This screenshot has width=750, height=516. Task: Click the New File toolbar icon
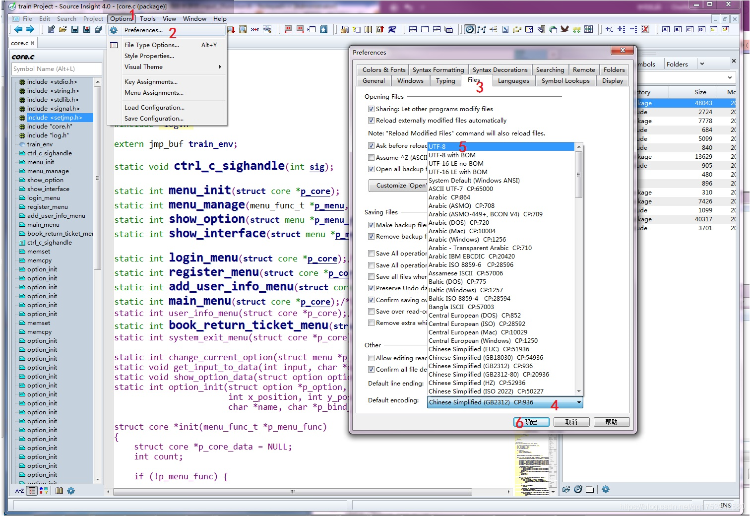point(51,29)
